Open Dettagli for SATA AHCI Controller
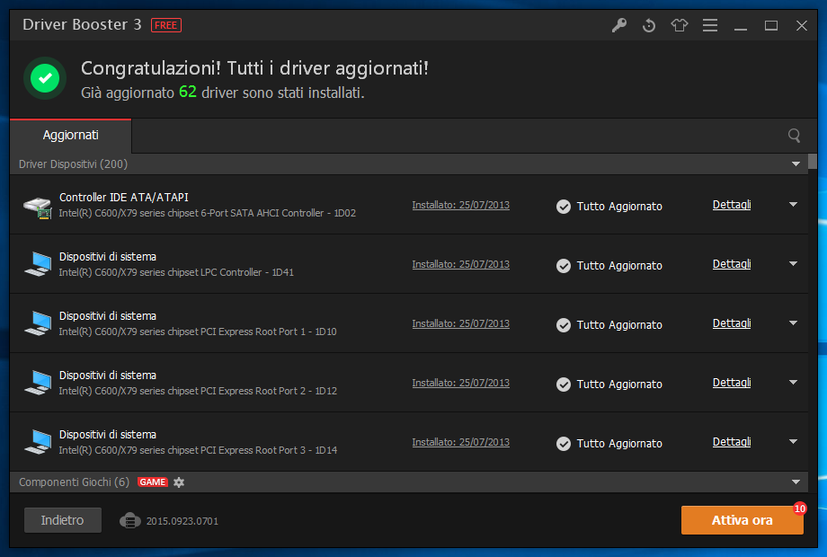This screenshot has width=827, height=557. (x=732, y=205)
